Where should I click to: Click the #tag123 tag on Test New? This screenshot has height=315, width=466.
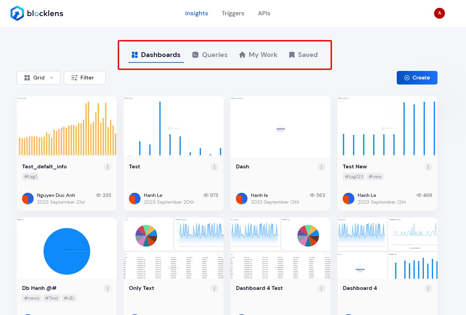click(x=354, y=177)
